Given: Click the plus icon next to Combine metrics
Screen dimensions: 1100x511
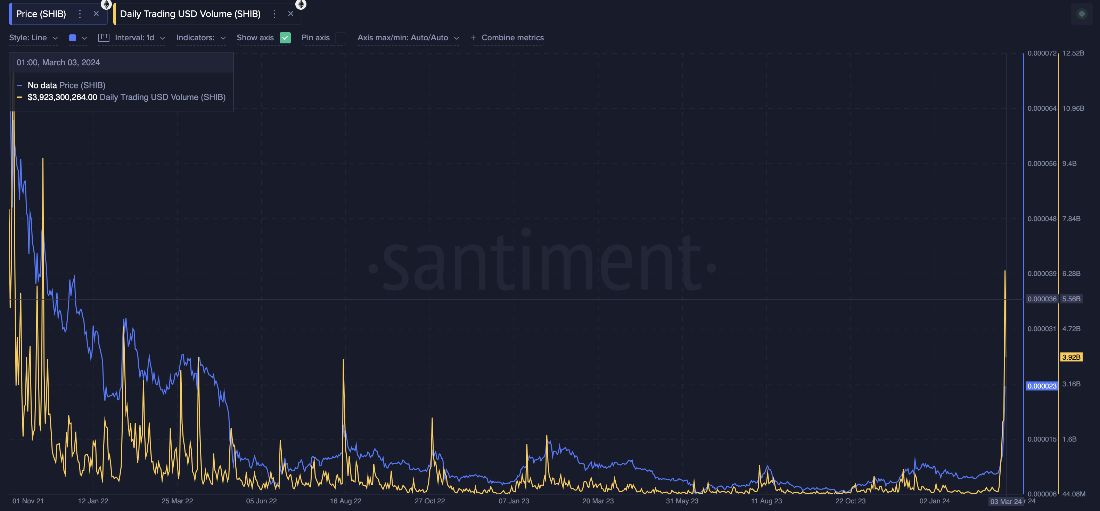Looking at the screenshot, I should (x=473, y=37).
